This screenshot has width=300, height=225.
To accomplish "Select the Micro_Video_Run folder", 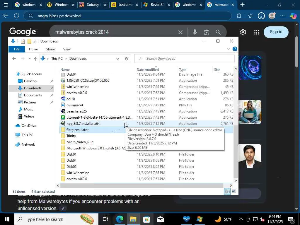I will (80, 142).
